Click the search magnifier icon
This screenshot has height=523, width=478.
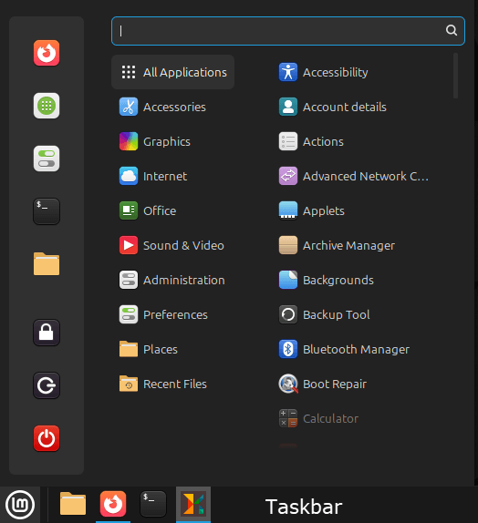452,30
